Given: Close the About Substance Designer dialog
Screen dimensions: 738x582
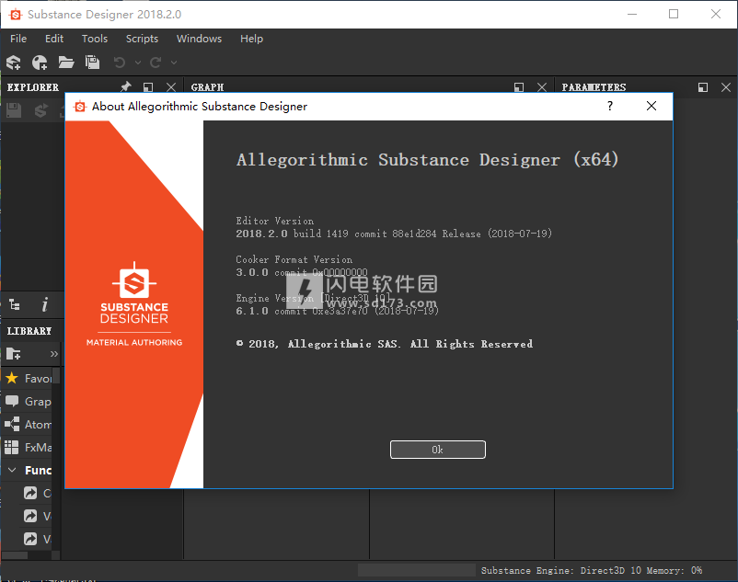Looking at the screenshot, I should pyautogui.click(x=652, y=107).
